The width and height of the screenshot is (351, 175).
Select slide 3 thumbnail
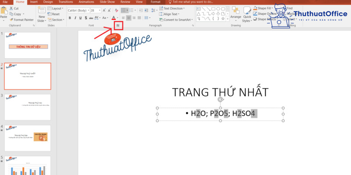coord(28,107)
